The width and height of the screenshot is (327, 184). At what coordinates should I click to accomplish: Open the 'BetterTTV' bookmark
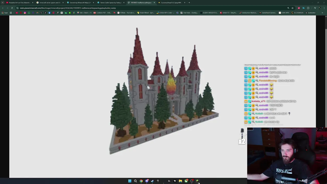(228, 13)
